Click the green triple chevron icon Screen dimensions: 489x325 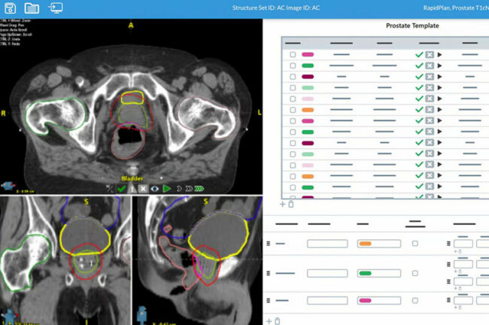tap(199, 189)
